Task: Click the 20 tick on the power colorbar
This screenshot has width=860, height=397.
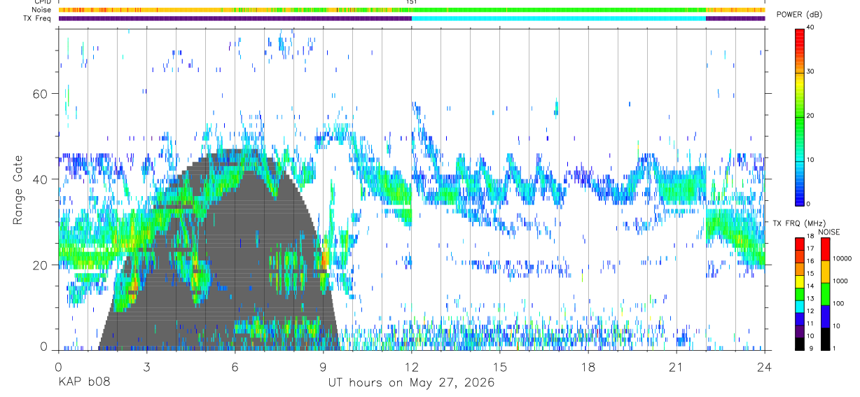Action: pyautogui.click(x=811, y=116)
